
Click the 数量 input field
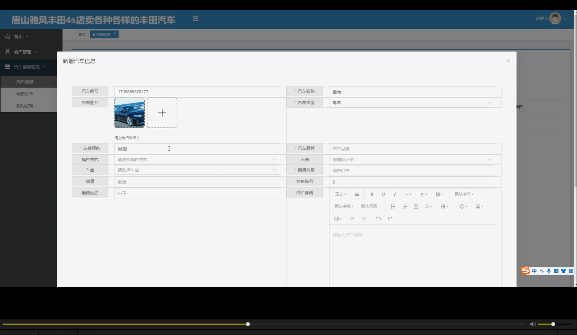pyautogui.click(x=197, y=182)
